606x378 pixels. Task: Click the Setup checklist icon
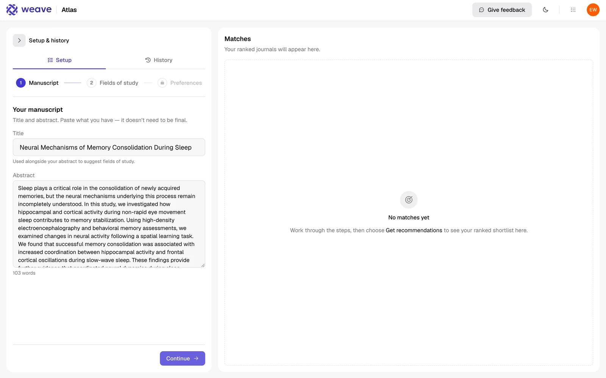50,60
